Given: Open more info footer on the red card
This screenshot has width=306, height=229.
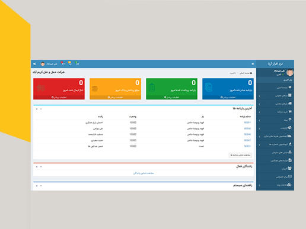Looking at the screenshot, I should (59, 98).
